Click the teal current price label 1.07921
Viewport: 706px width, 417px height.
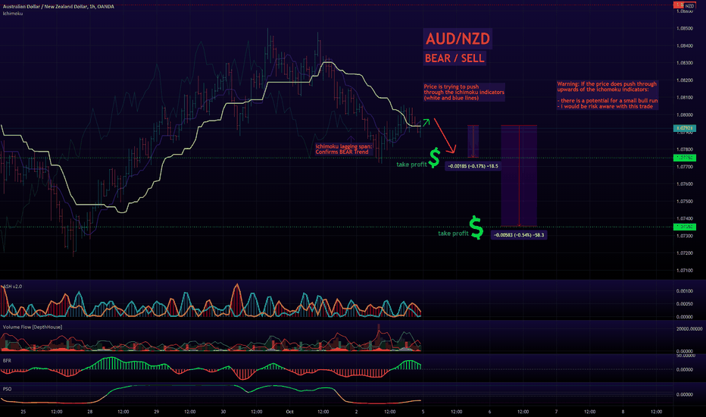tap(684, 128)
